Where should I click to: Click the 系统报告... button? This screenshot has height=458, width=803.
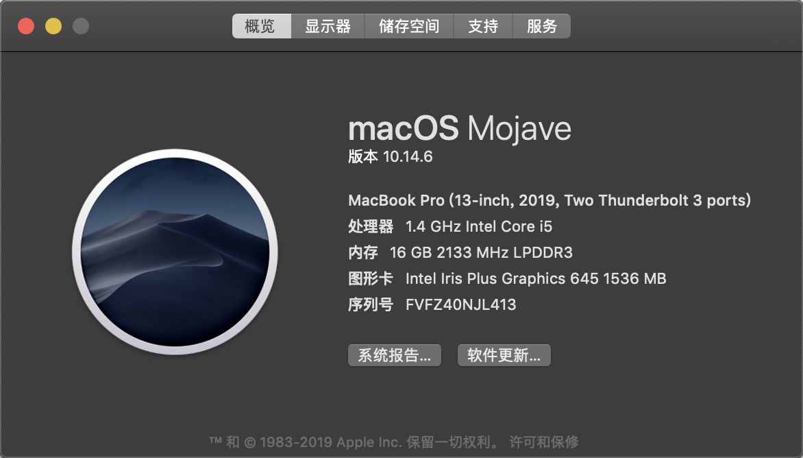tap(395, 355)
